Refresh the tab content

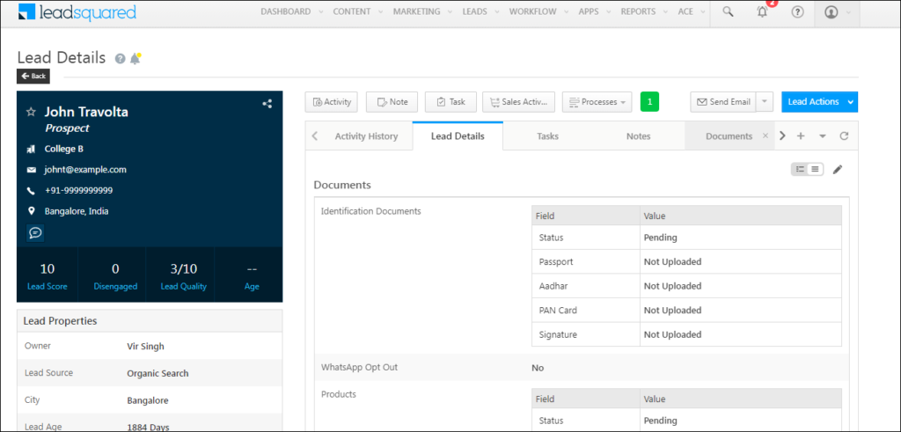click(x=844, y=136)
